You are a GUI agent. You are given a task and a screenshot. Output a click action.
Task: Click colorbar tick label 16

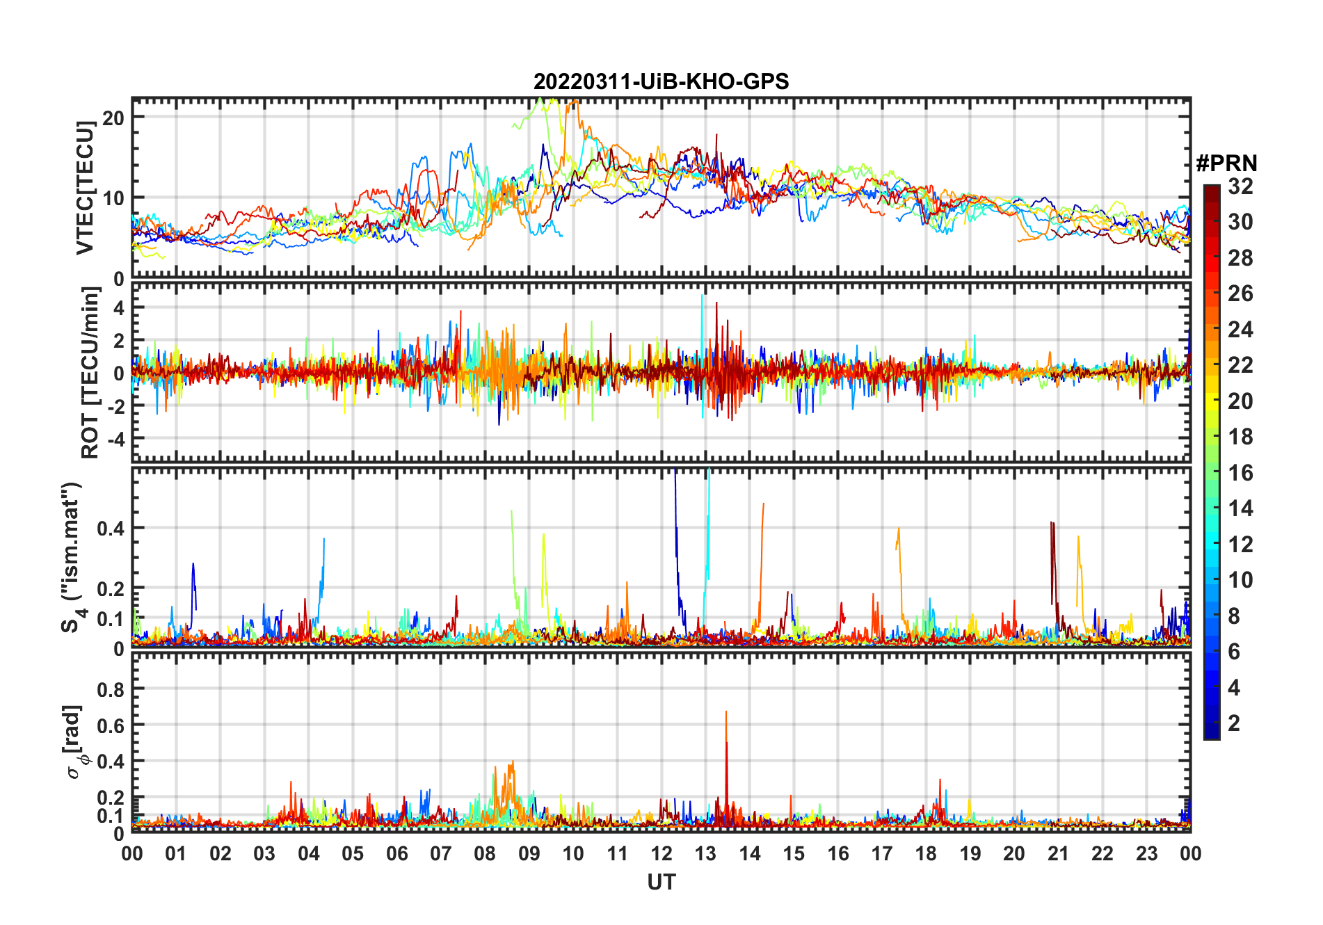point(1240,473)
